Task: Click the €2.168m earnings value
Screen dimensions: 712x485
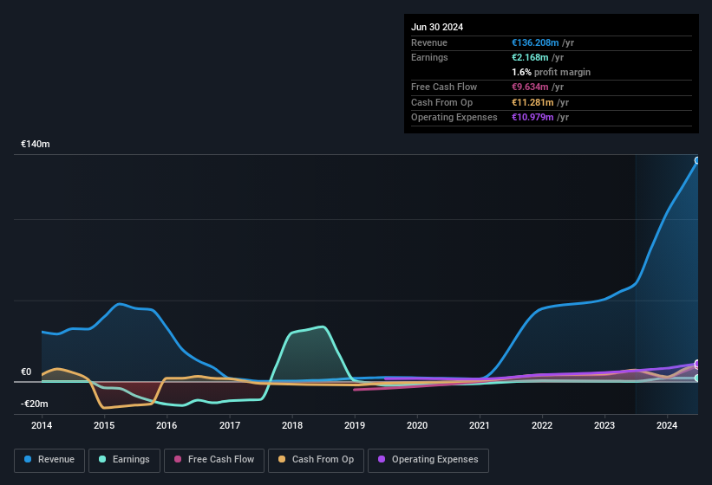Action: click(530, 57)
